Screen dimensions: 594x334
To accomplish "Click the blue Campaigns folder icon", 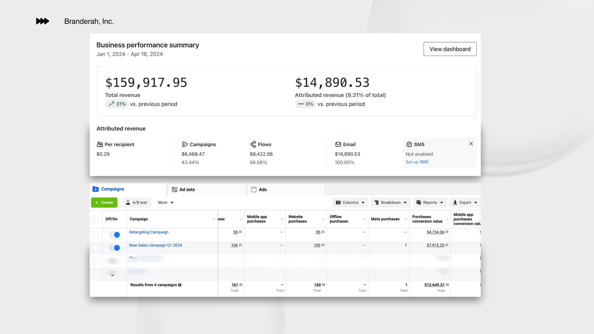I will point(96,189).
